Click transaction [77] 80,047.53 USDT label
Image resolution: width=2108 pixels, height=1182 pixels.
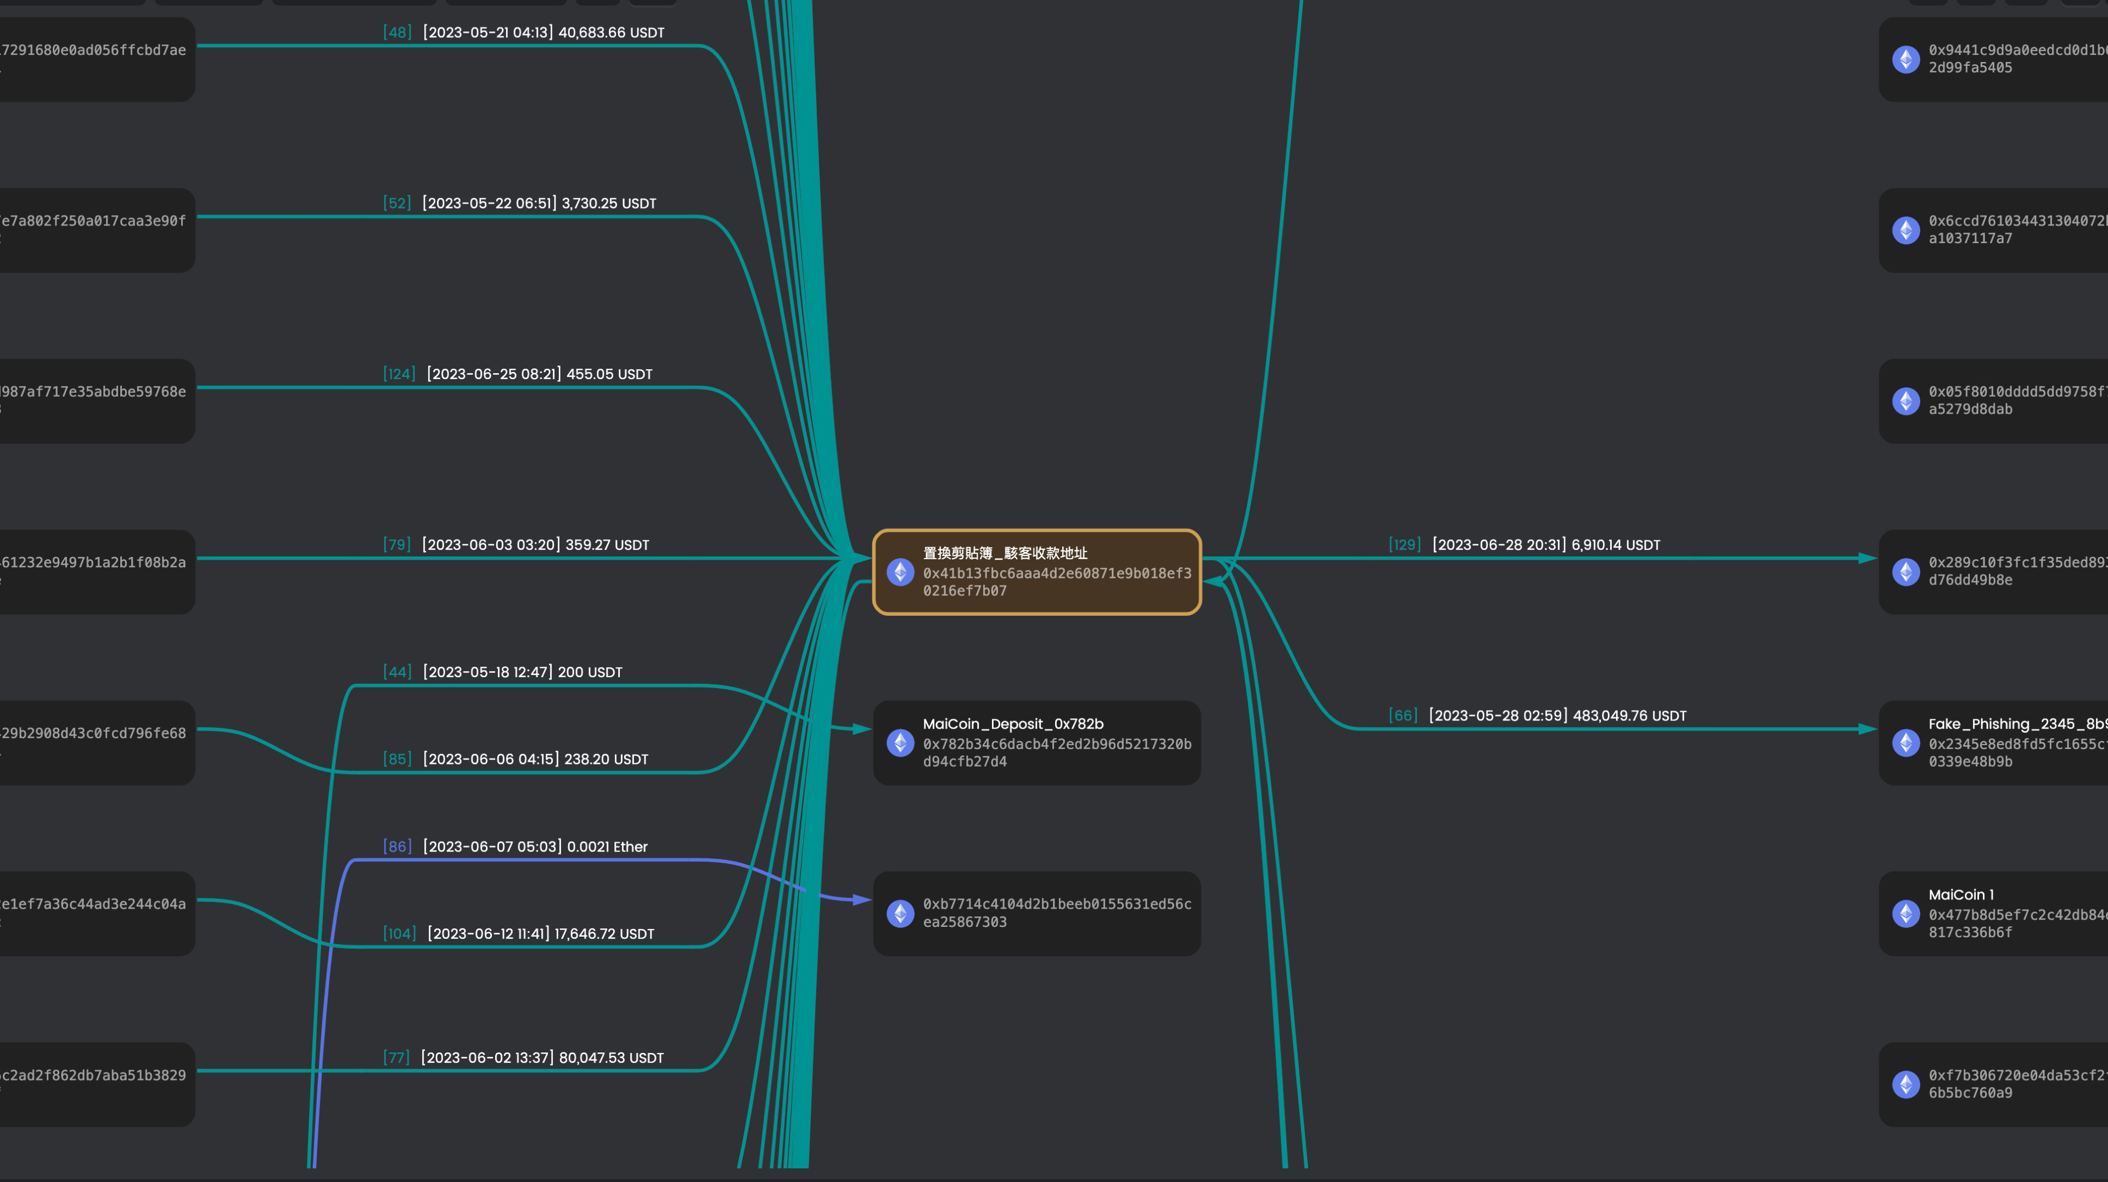524,1057
